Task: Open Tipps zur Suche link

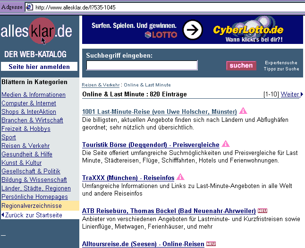Action: point(281,68)
